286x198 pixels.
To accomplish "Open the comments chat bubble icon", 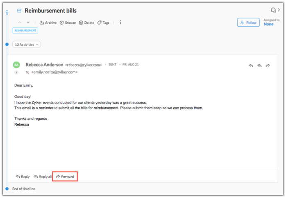I will pos(273,10).
